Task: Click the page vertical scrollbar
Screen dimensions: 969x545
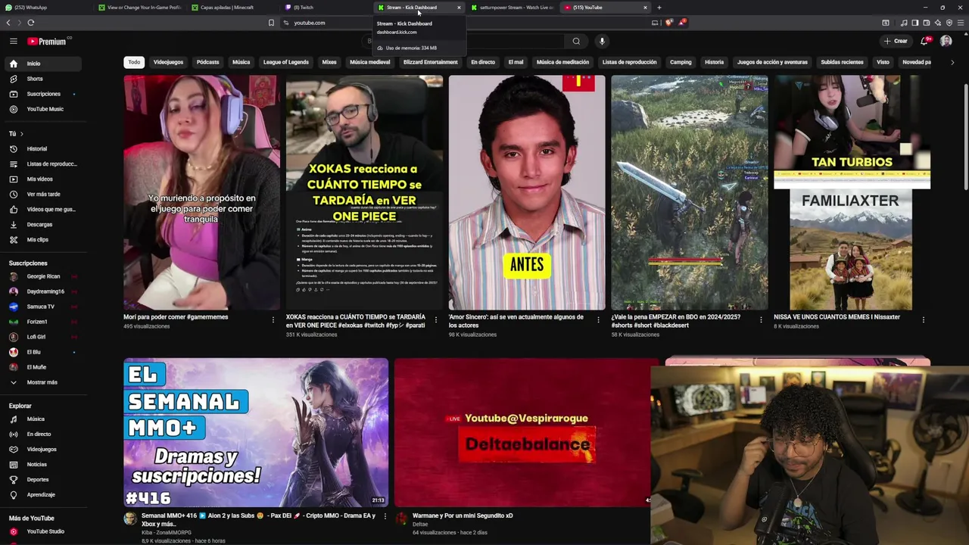Action: point(965,114)
